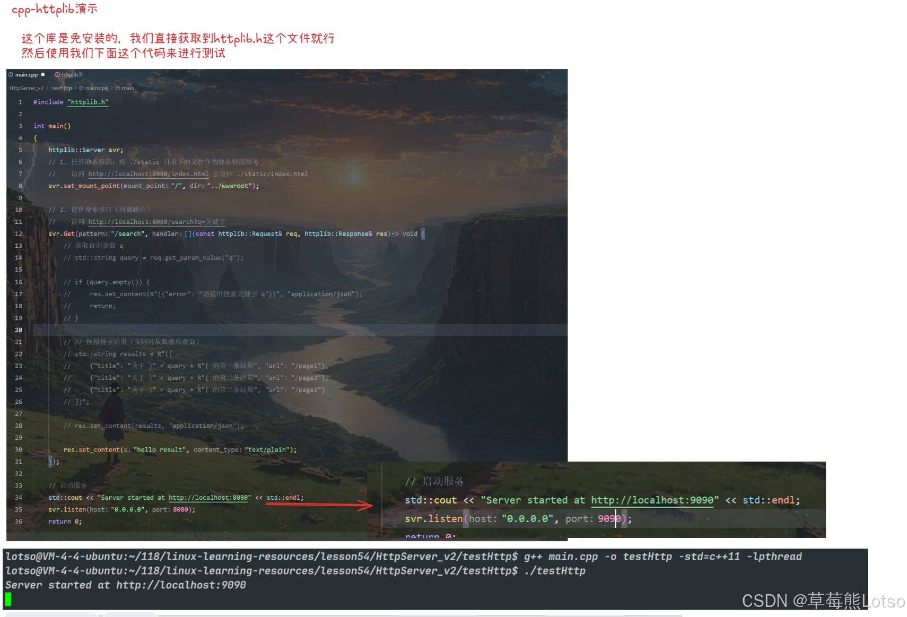Click the "text/plain" content type string
The height and width of the screenshot is (617, 907).
coord(267,450)
